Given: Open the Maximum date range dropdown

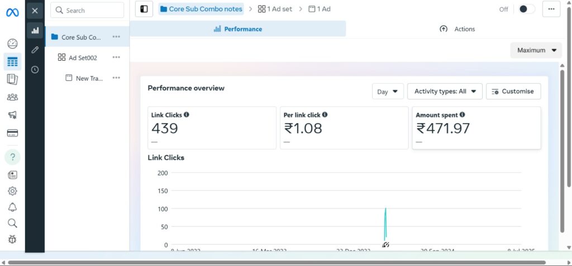Looking at the screenshot, I should [x=536, y=50].
